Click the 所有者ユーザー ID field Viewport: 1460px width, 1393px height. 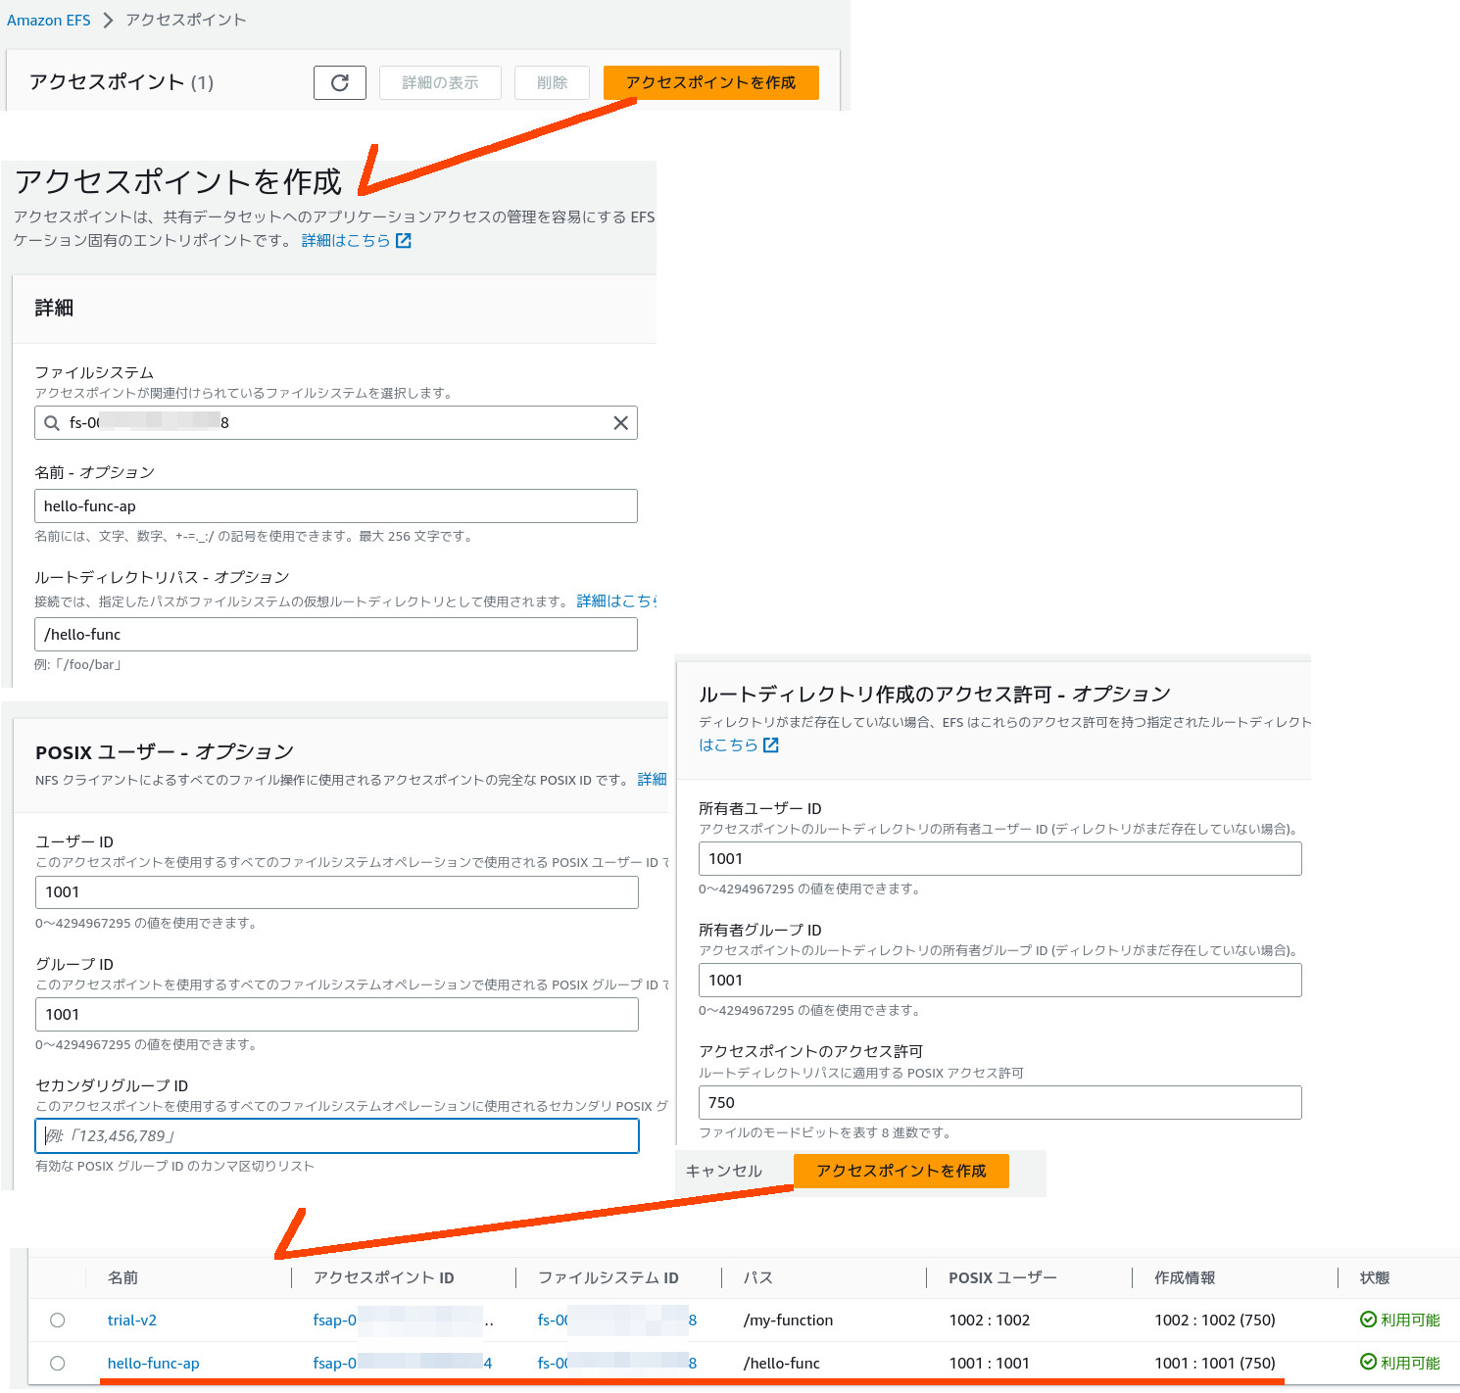pyautogui.click(x=1000, y=859)
